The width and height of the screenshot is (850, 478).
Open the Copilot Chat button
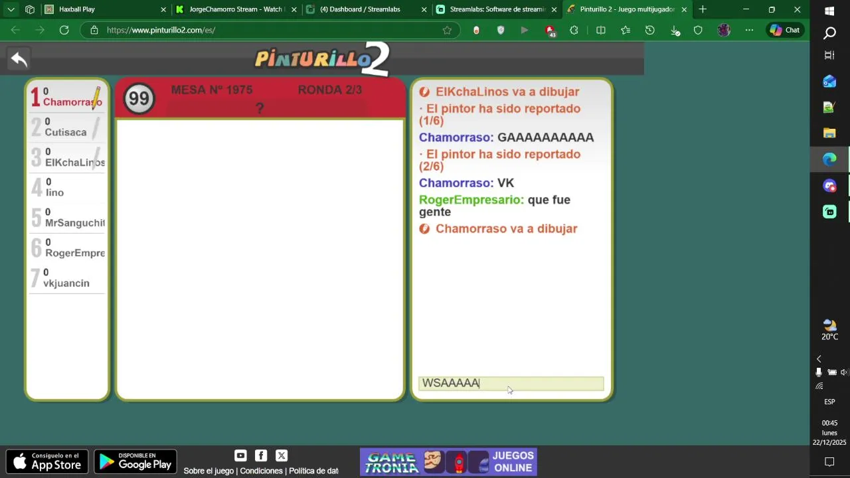pos(785,30)
